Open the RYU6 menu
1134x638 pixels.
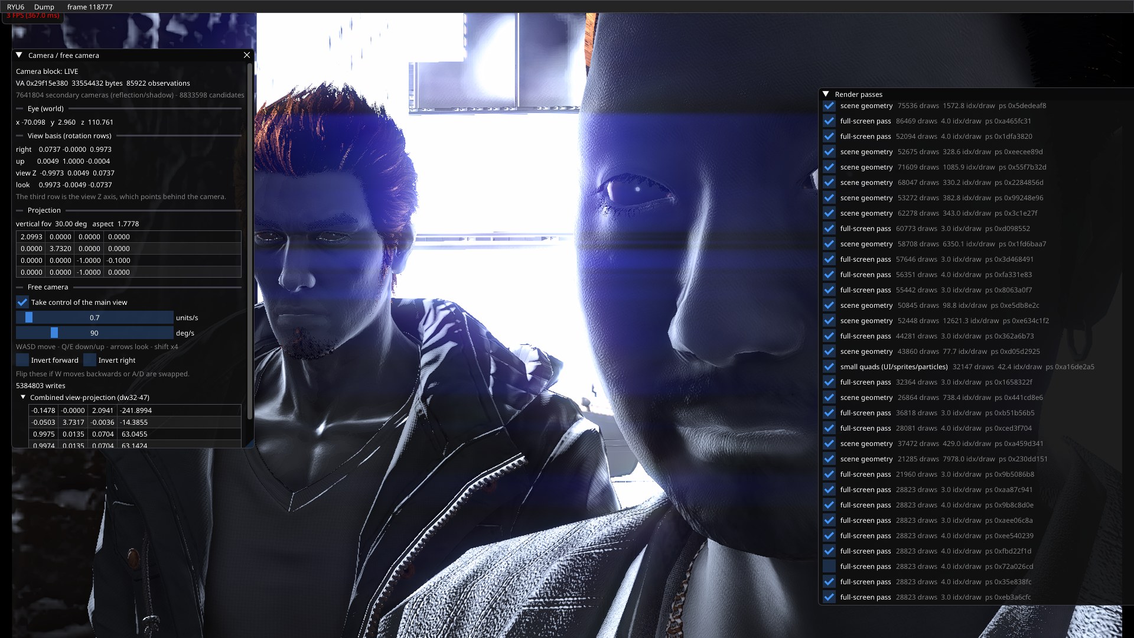pos(16,7)
